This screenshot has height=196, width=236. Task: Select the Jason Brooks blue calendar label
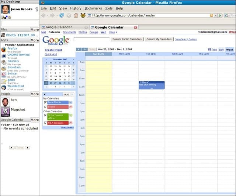coord(58,102)
